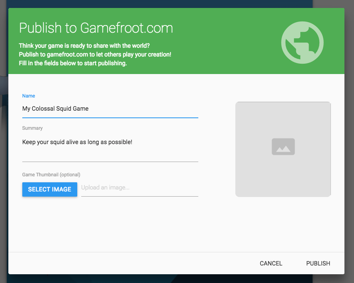Click the 'Think your game is ready' text line
The image size is (354, 283).
(x=84, y=45)
